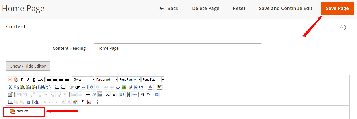Toggle underline formatting
This screenshot has width=357, height=119.
pyautogui.click(x=34, y=80)
